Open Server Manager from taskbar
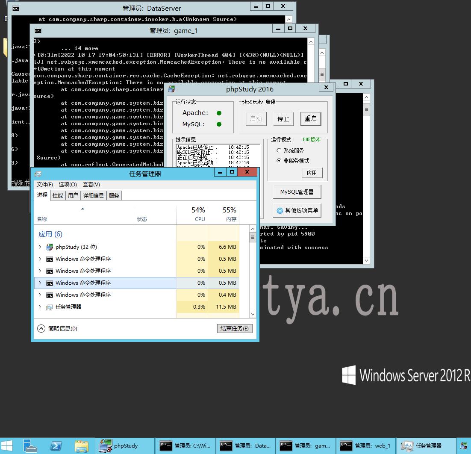This screenshot has height=454, width=471. click(x=30, y=446)
